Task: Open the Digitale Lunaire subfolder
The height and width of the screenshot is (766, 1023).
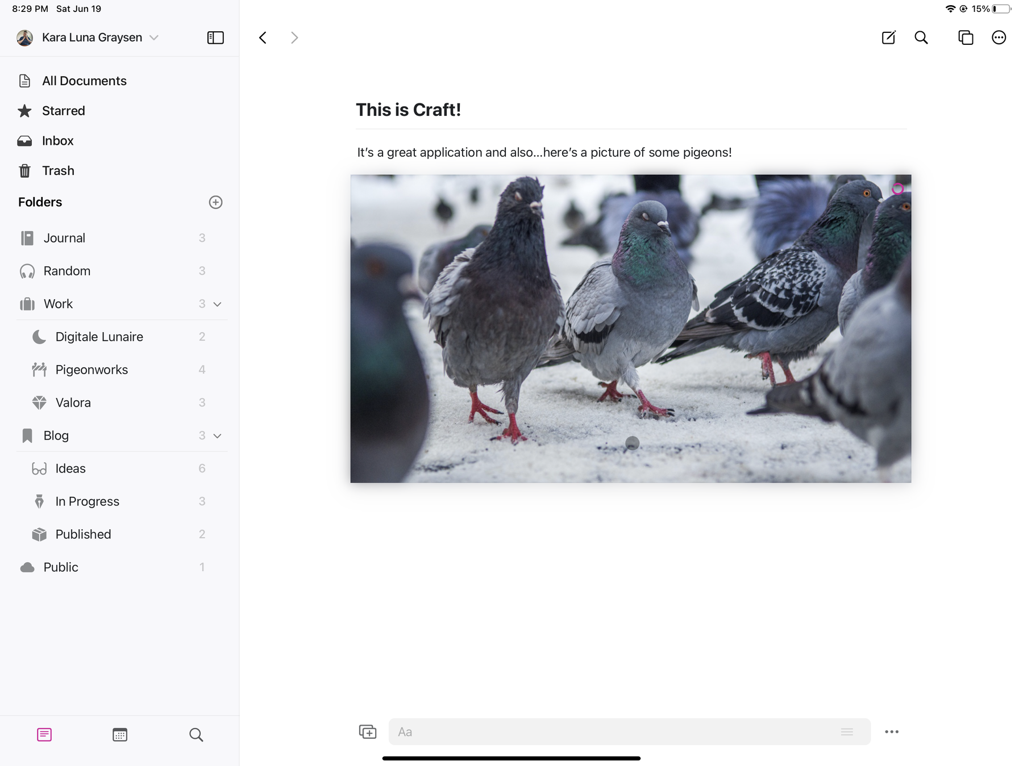Action: [119, 337]
